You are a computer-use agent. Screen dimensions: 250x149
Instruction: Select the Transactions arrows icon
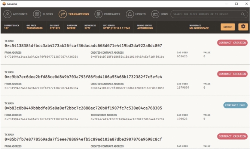[x=62, y=14]
